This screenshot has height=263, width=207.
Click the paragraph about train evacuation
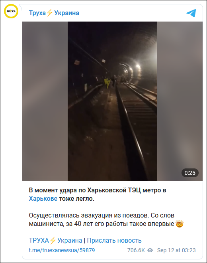(x=106, y=219)
